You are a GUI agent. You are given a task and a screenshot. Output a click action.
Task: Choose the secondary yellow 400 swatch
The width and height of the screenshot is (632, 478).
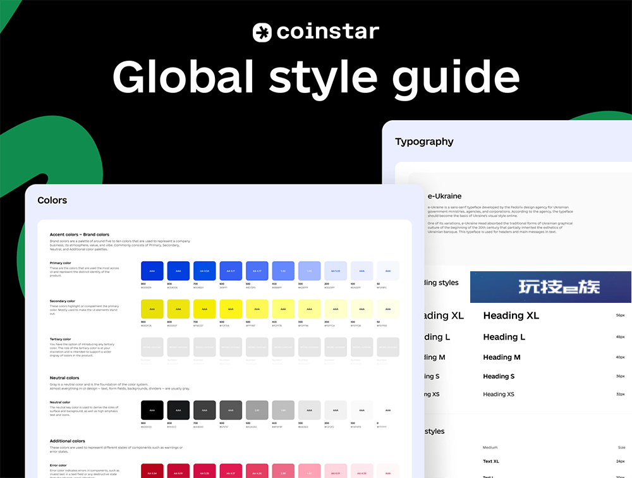(x=283, y=309)
